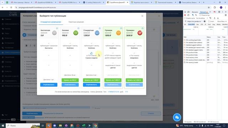Click the Стандартная plan blue icon

click(x=97, y=33)
